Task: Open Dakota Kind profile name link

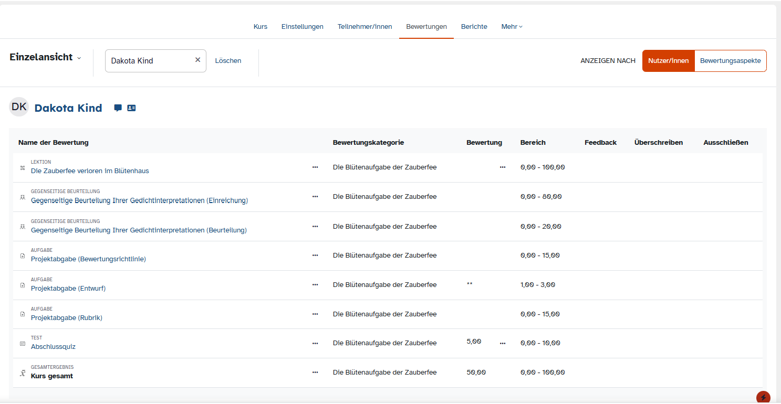Action: point(68,108)
